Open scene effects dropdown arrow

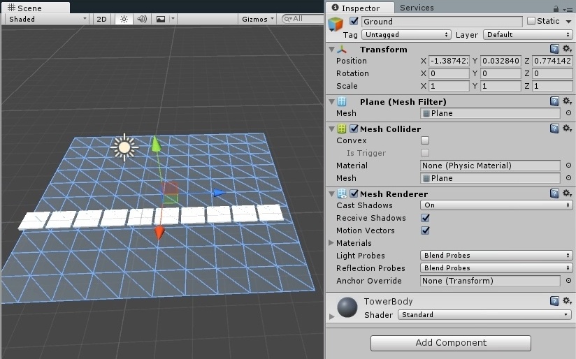click(x=173, y=19)
